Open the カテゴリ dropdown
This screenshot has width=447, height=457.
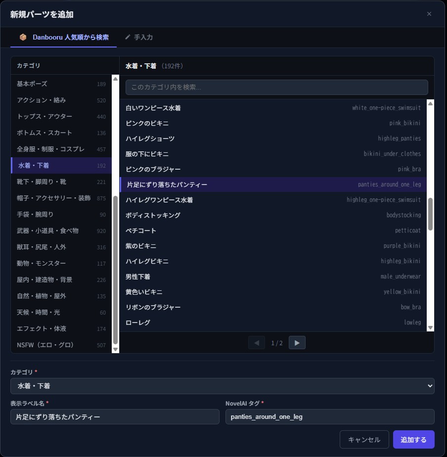(x=222, y=386)
